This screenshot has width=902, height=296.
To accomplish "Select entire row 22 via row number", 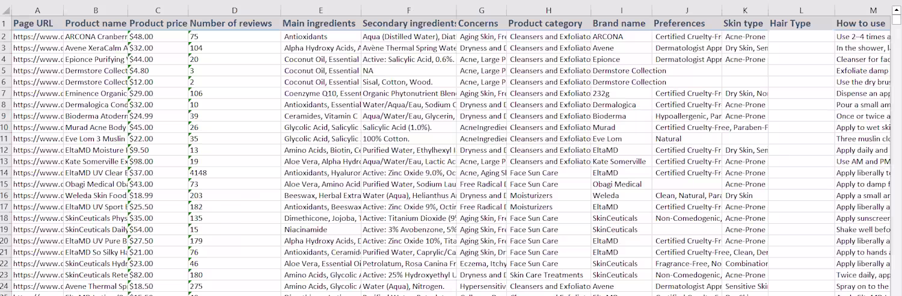I will [x=5, y=264].
